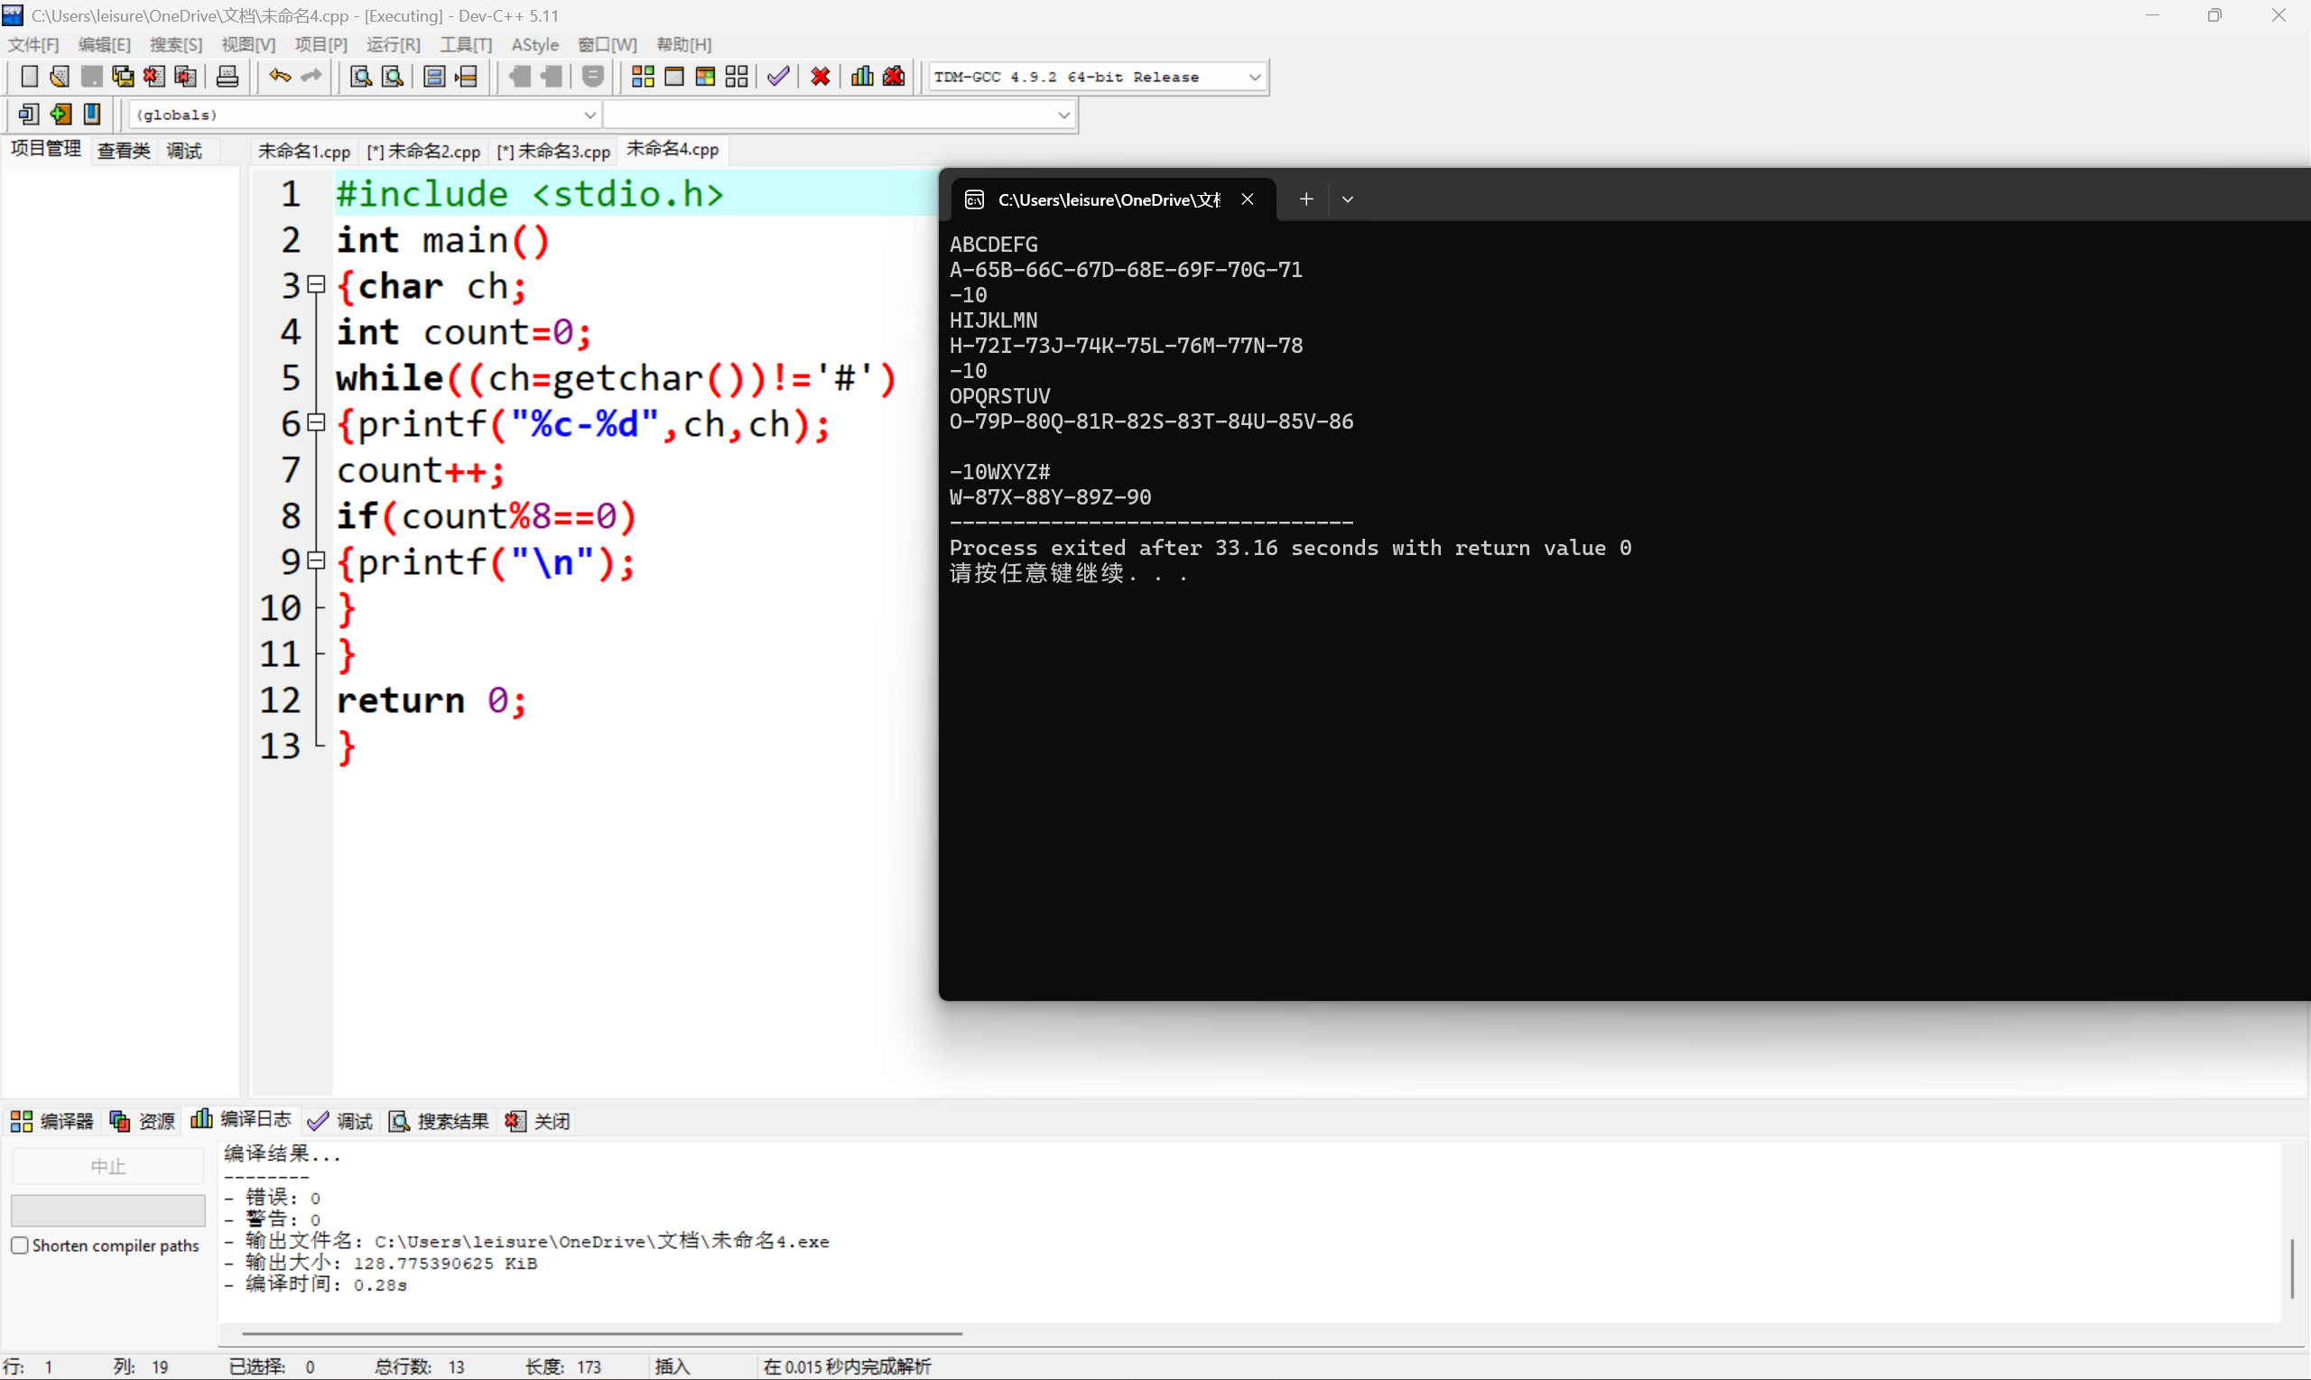Screen dimensions: 2311x1380
Task: Click the compilation progress bar
Action: point(108,1209)
